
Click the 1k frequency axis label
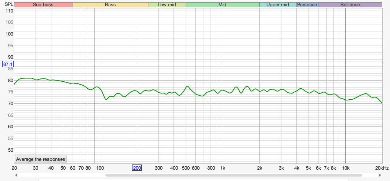(223, 168)
